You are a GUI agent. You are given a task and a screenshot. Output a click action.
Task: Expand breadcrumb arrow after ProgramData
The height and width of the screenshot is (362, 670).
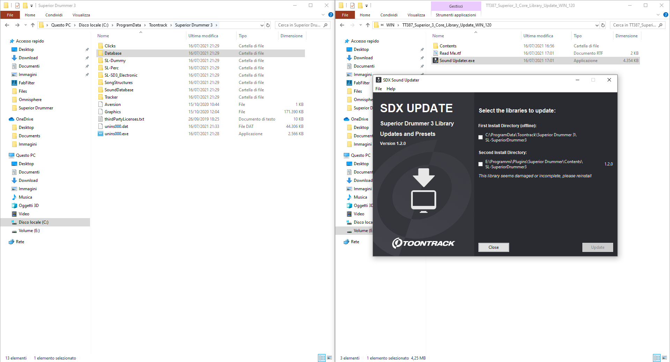pyautogui.click(x=145, y=25)
